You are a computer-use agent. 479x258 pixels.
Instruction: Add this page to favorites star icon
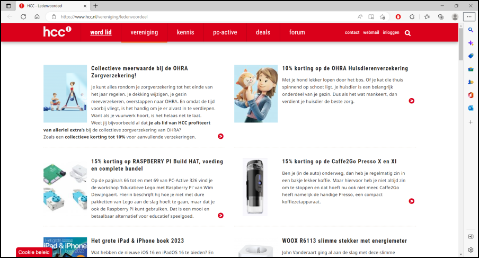pyautogui.click(x=383, y=17)
